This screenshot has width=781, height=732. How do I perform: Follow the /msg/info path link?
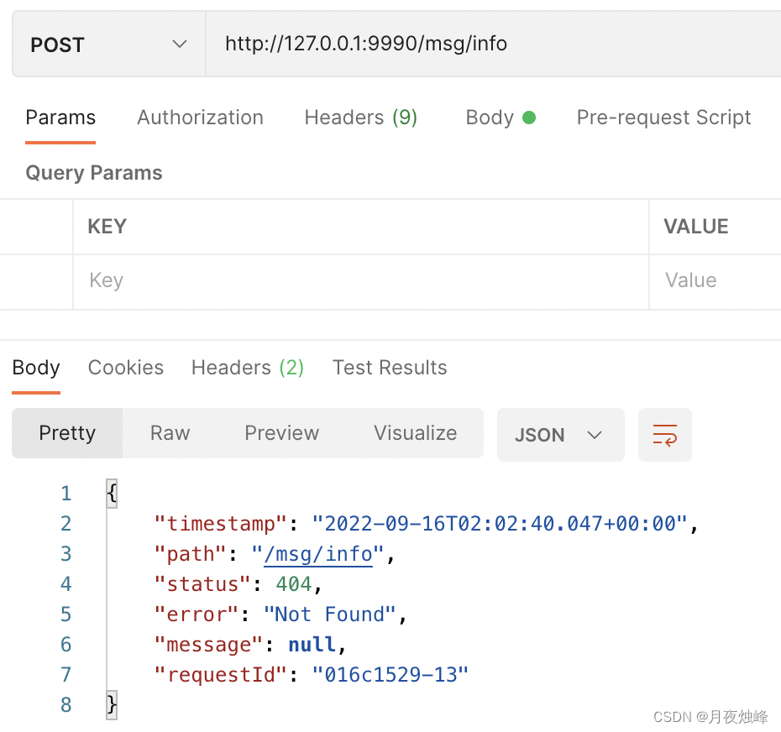coord(318,554)
